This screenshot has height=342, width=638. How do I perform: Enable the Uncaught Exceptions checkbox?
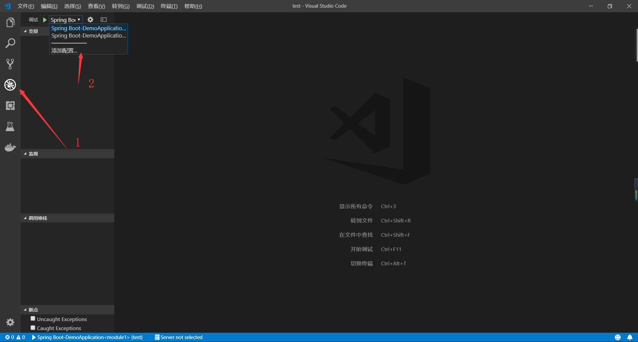coord(33,318)
